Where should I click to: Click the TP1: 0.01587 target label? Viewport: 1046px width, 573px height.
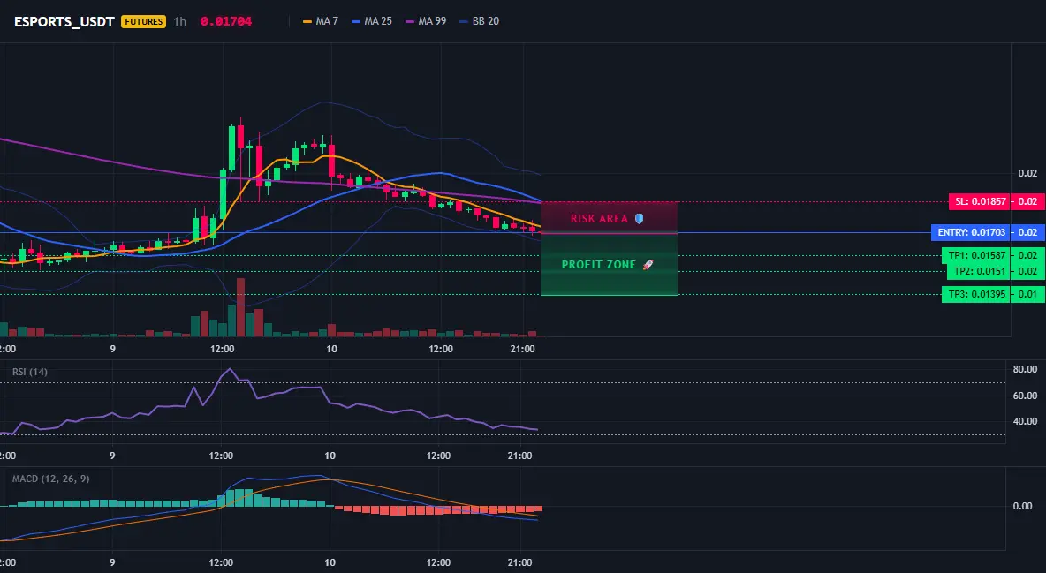click(x=976, y=255)
